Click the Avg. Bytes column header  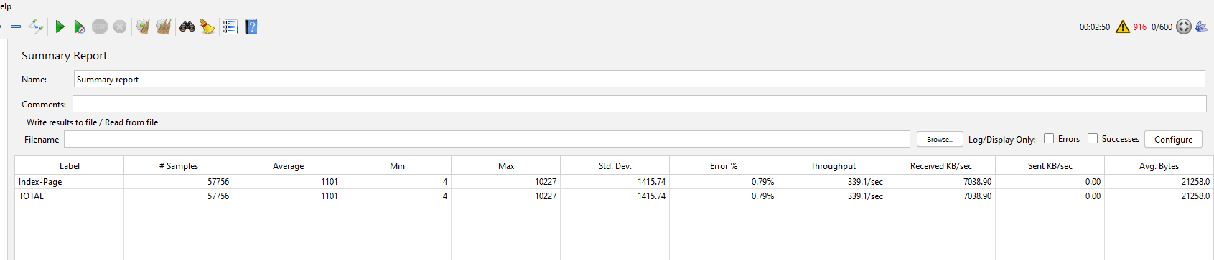pyautogui.click(x=1159, y=165)
